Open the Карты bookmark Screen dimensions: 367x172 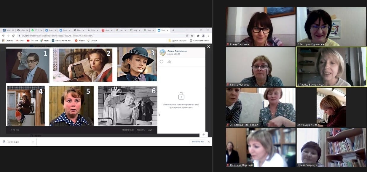coord(45,41)
